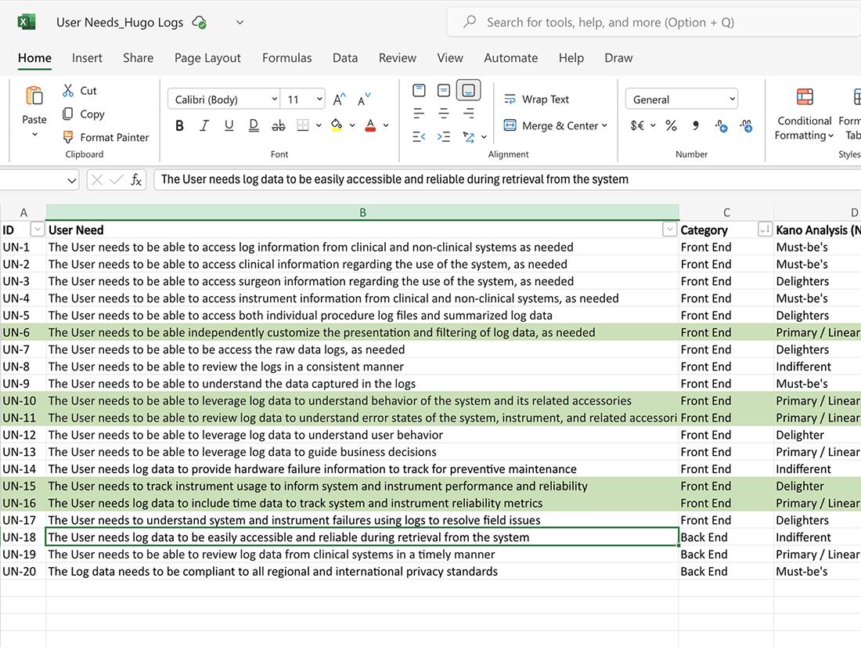Apply double underline formatting
The image size is (861, 647).
pyautogui.click(x=253, y=125)
